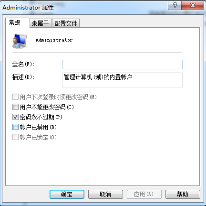Open help with the 帮助 button
The width and height of the screenshot is (206, 206).
pos(183,194)
